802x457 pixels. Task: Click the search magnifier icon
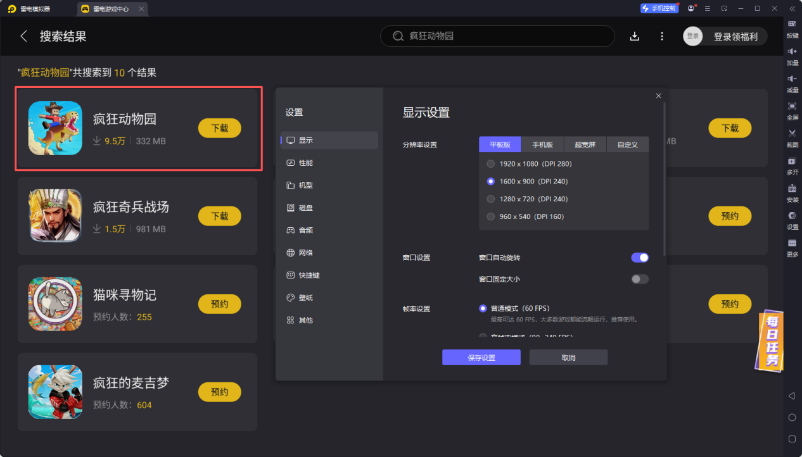tap(398, 36)
